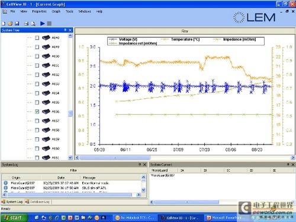Click the Print Preview toolbar icon
The width and height of the screenshot is (296, 222).
click(33, 24)
